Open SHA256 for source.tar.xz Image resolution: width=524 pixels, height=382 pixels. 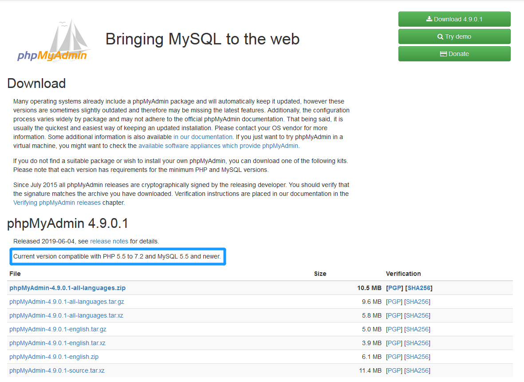pos(417,370)
